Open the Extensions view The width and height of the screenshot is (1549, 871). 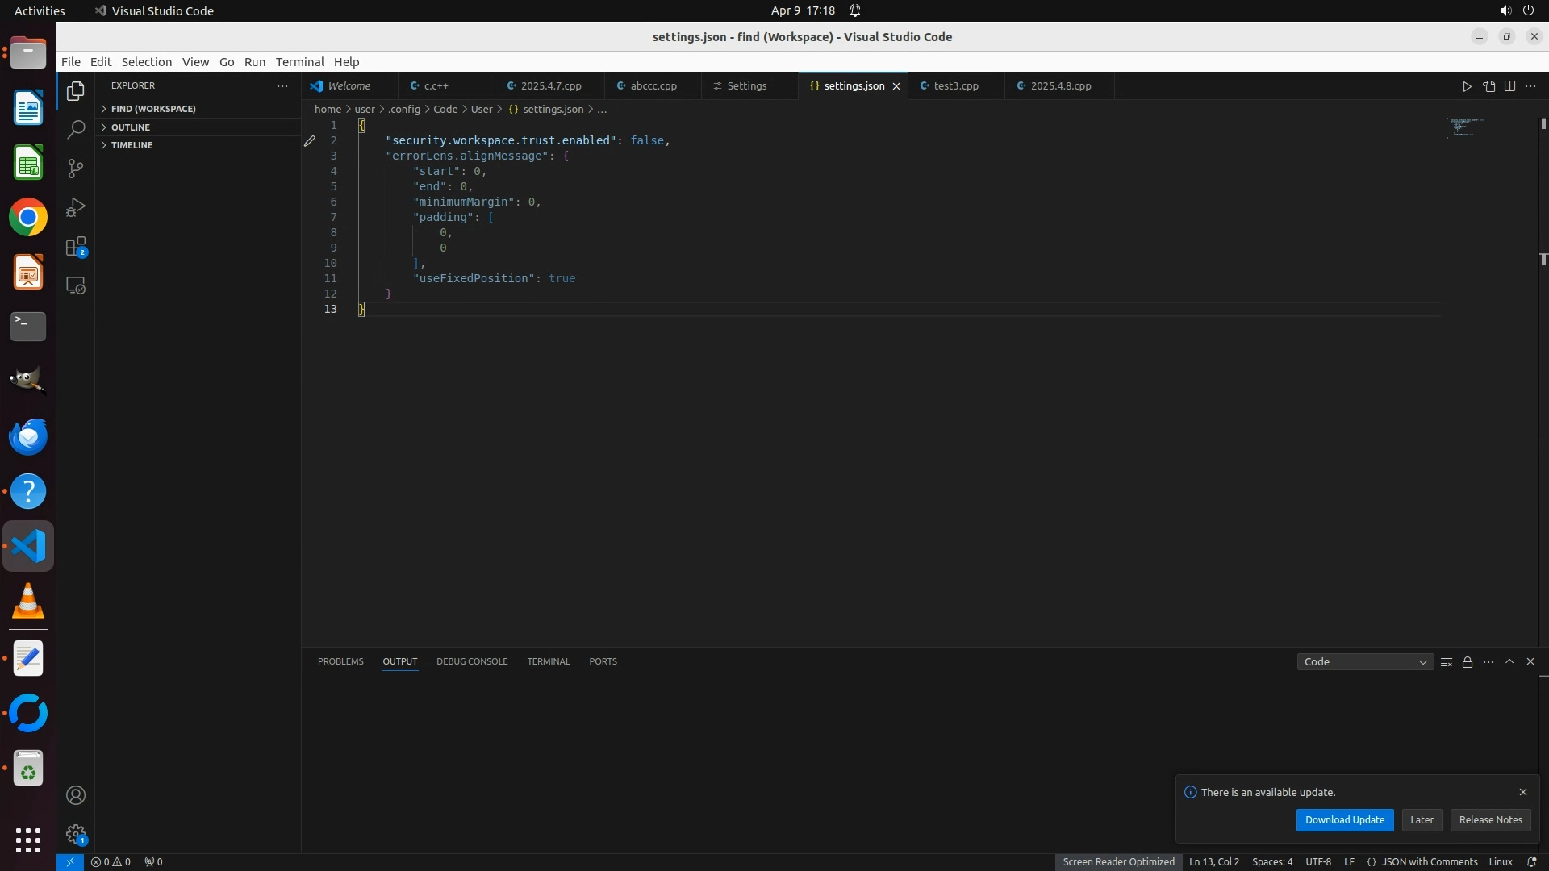click(76, 247)
